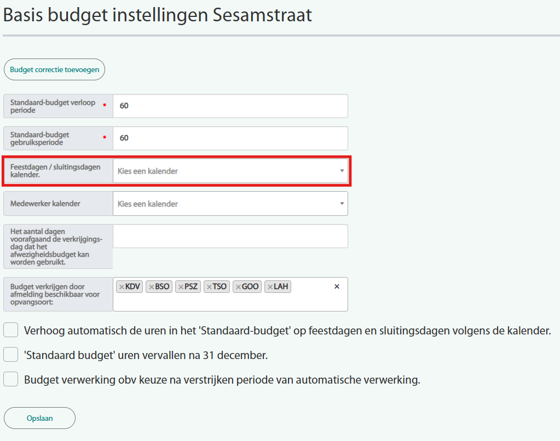The height and width of the screenshot is (441, 560).
Task: Focus the Standaard-budget gebruiksperiode field
Action: pos(230,138)
